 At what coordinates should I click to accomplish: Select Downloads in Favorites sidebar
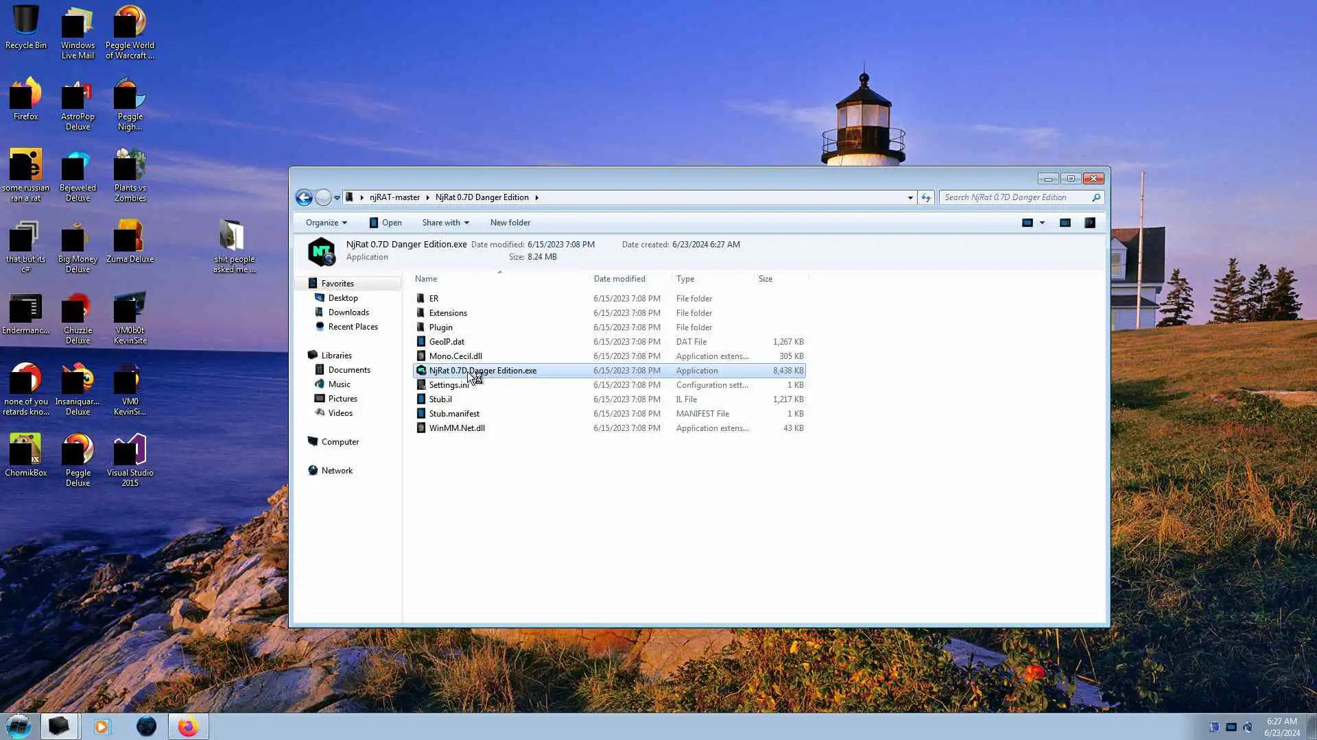pyautogui.click(x=348, y=312)
